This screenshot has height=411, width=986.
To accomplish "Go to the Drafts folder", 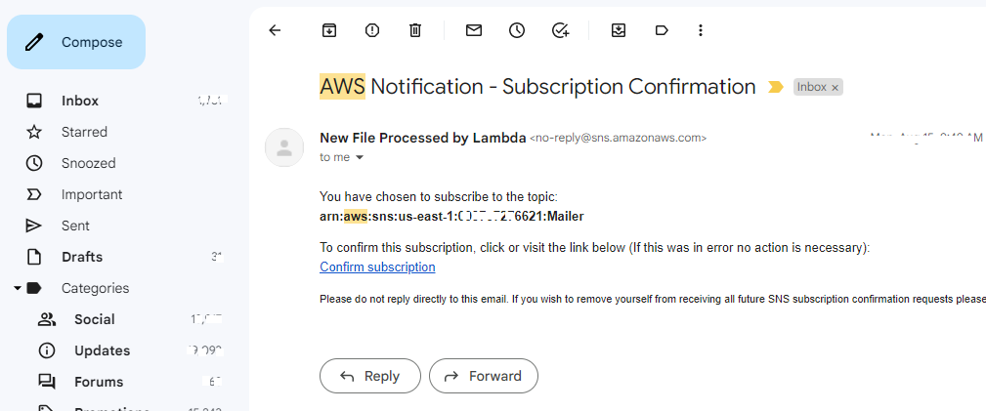I will (82, 257).
